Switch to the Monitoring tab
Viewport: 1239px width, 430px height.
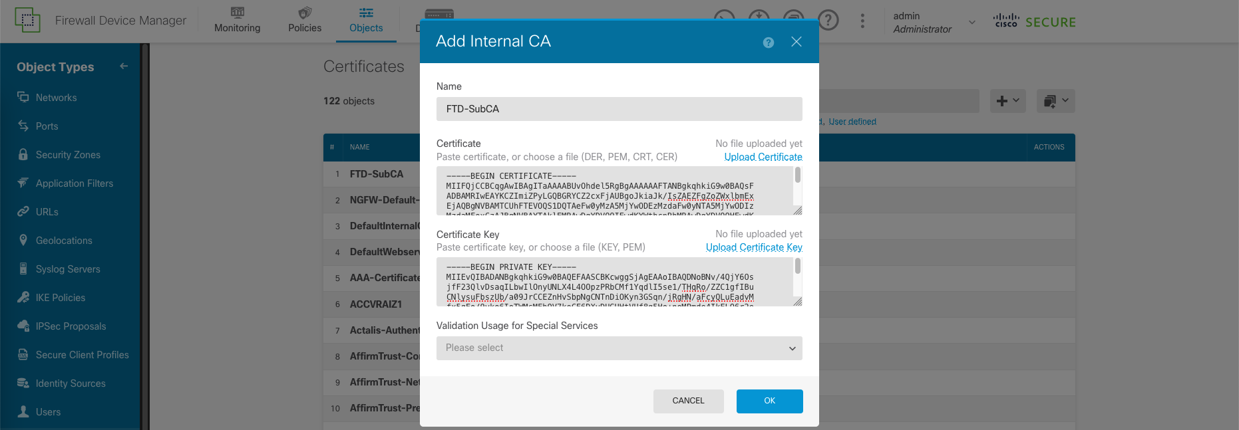coord(238,21)
